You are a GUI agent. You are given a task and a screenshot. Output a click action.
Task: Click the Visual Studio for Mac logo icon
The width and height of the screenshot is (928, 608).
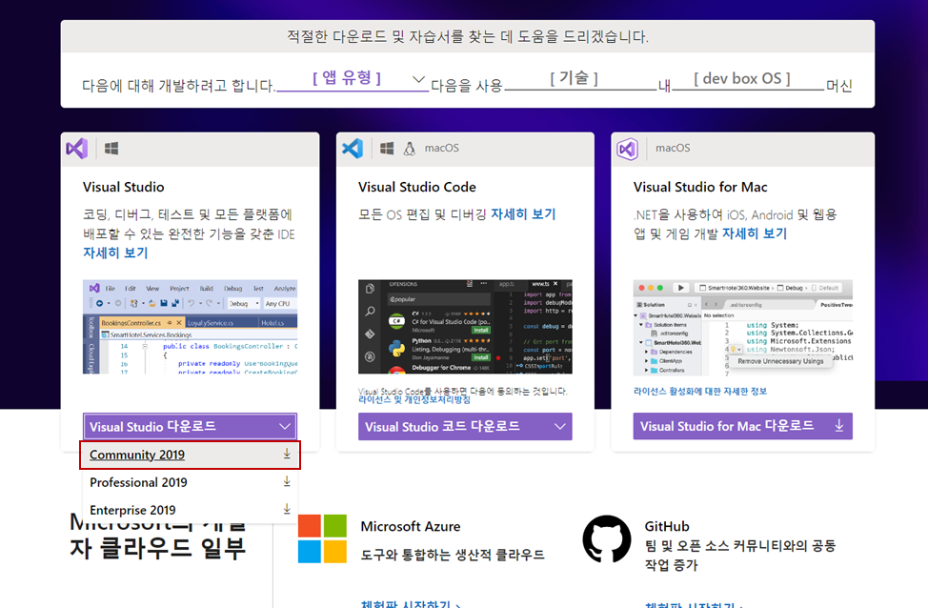coord(627,149)
